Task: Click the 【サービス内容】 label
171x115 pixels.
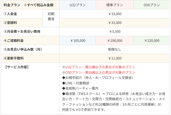Action: click(x=17, y=67)
